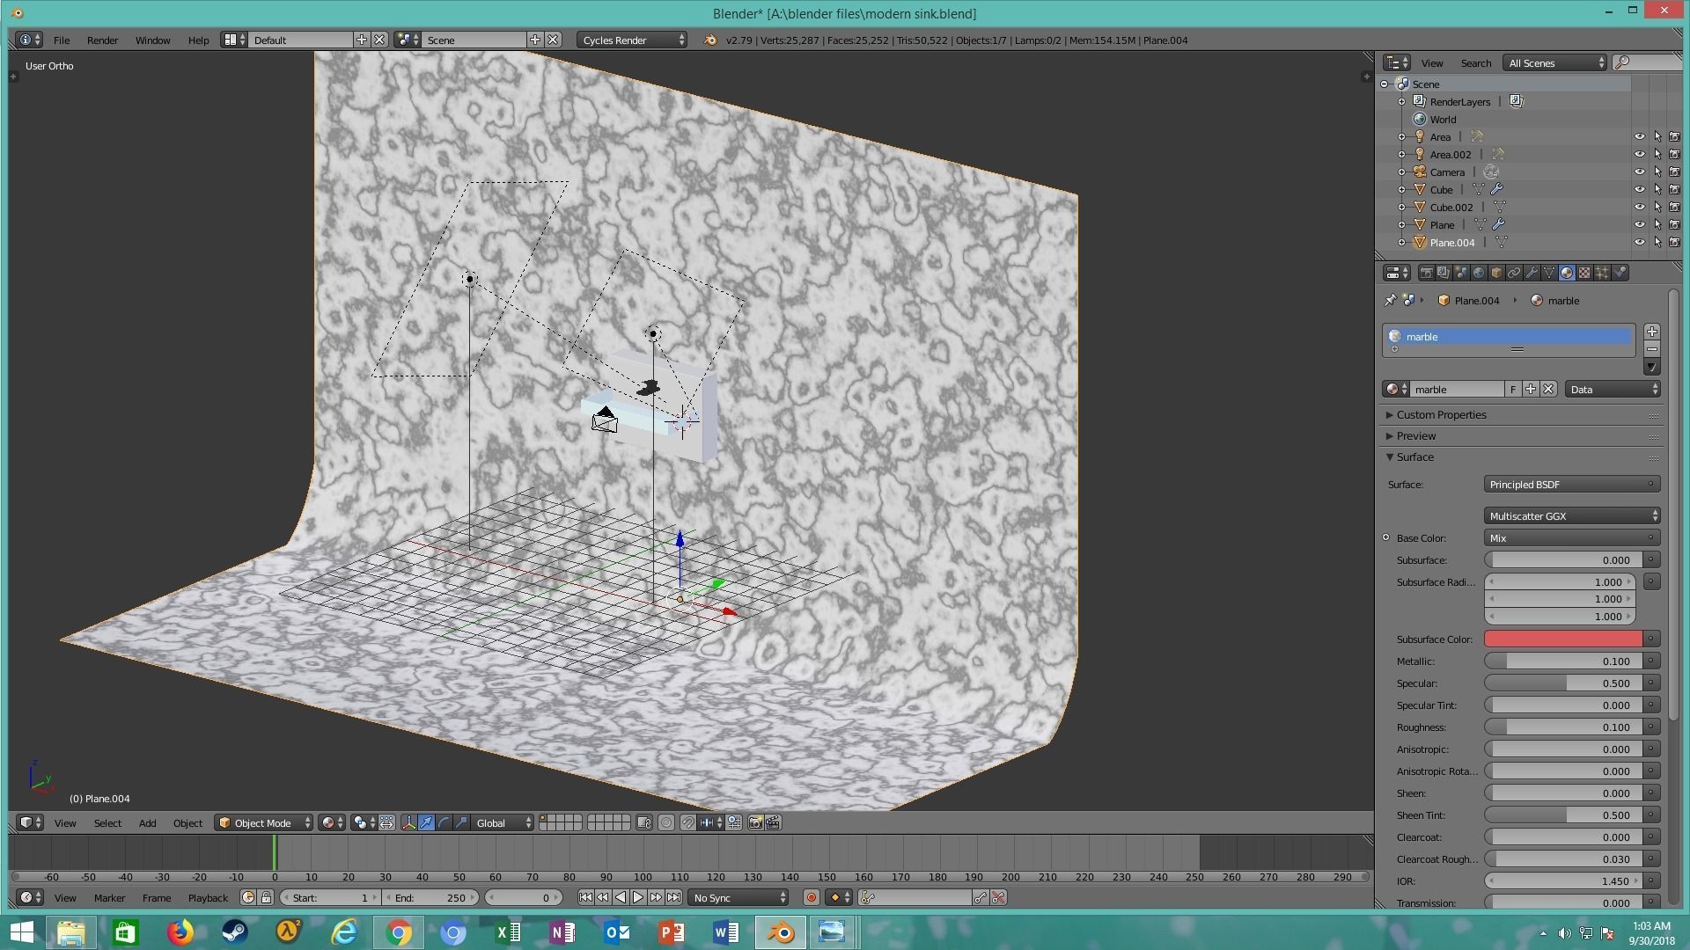Image resolution: width=1690 pixels, height=950 pixels.
Task: Open the Render menu
Action: pyautogui.click(x=102, y=40)
